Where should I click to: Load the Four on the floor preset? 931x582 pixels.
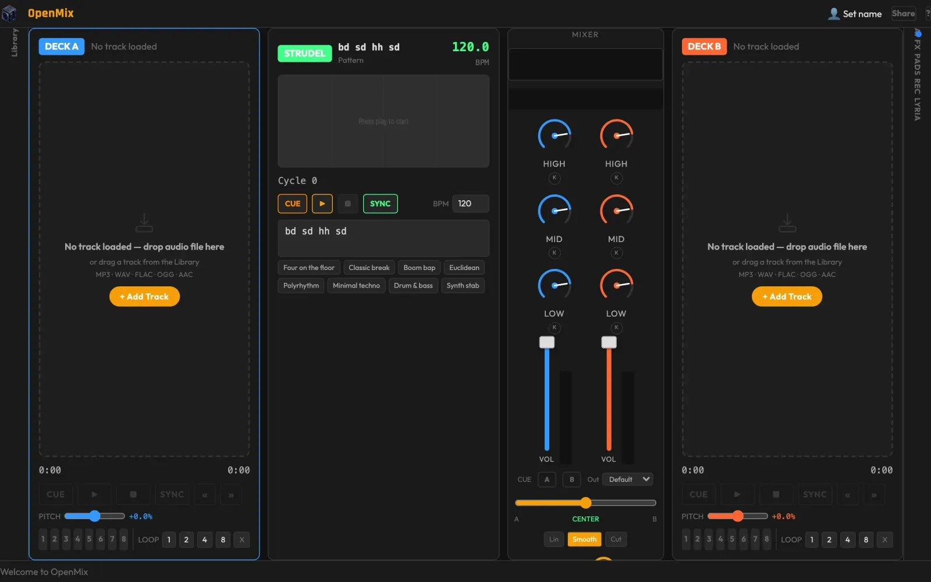coord(309,268)
